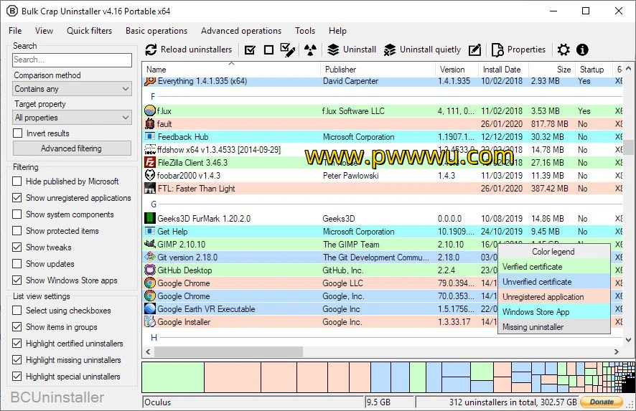
Task: Click the Feedback Hub row icon
Action: (150, 136)
